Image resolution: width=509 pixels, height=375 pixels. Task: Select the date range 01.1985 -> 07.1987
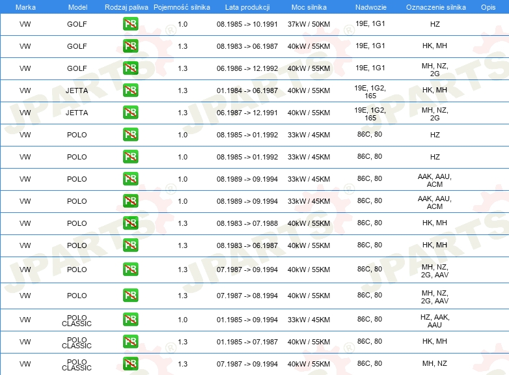(247, 342)
